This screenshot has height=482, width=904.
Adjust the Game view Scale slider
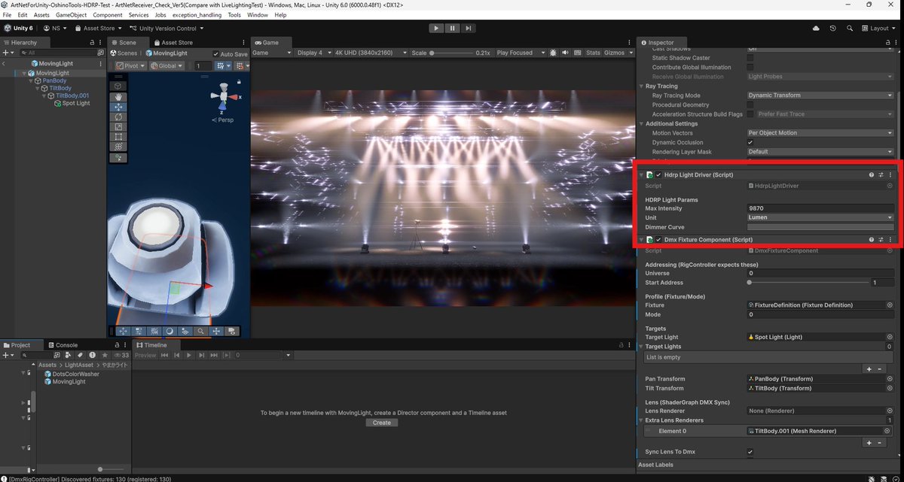point(451,53)
